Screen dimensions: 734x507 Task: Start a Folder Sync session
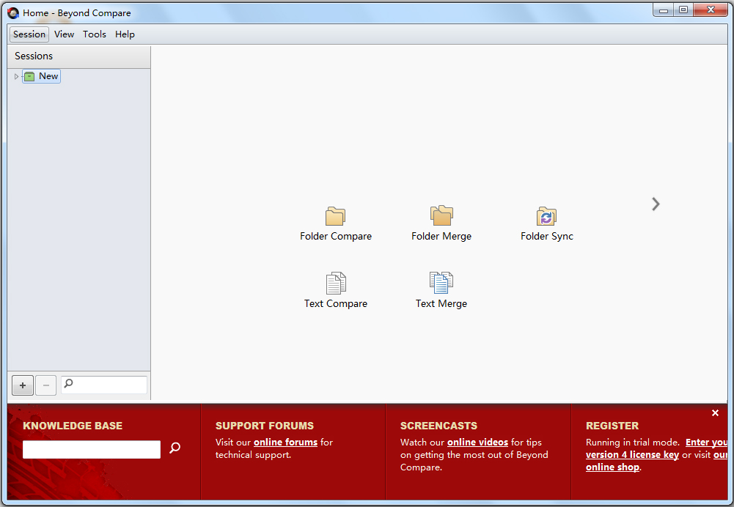point(546,217)
